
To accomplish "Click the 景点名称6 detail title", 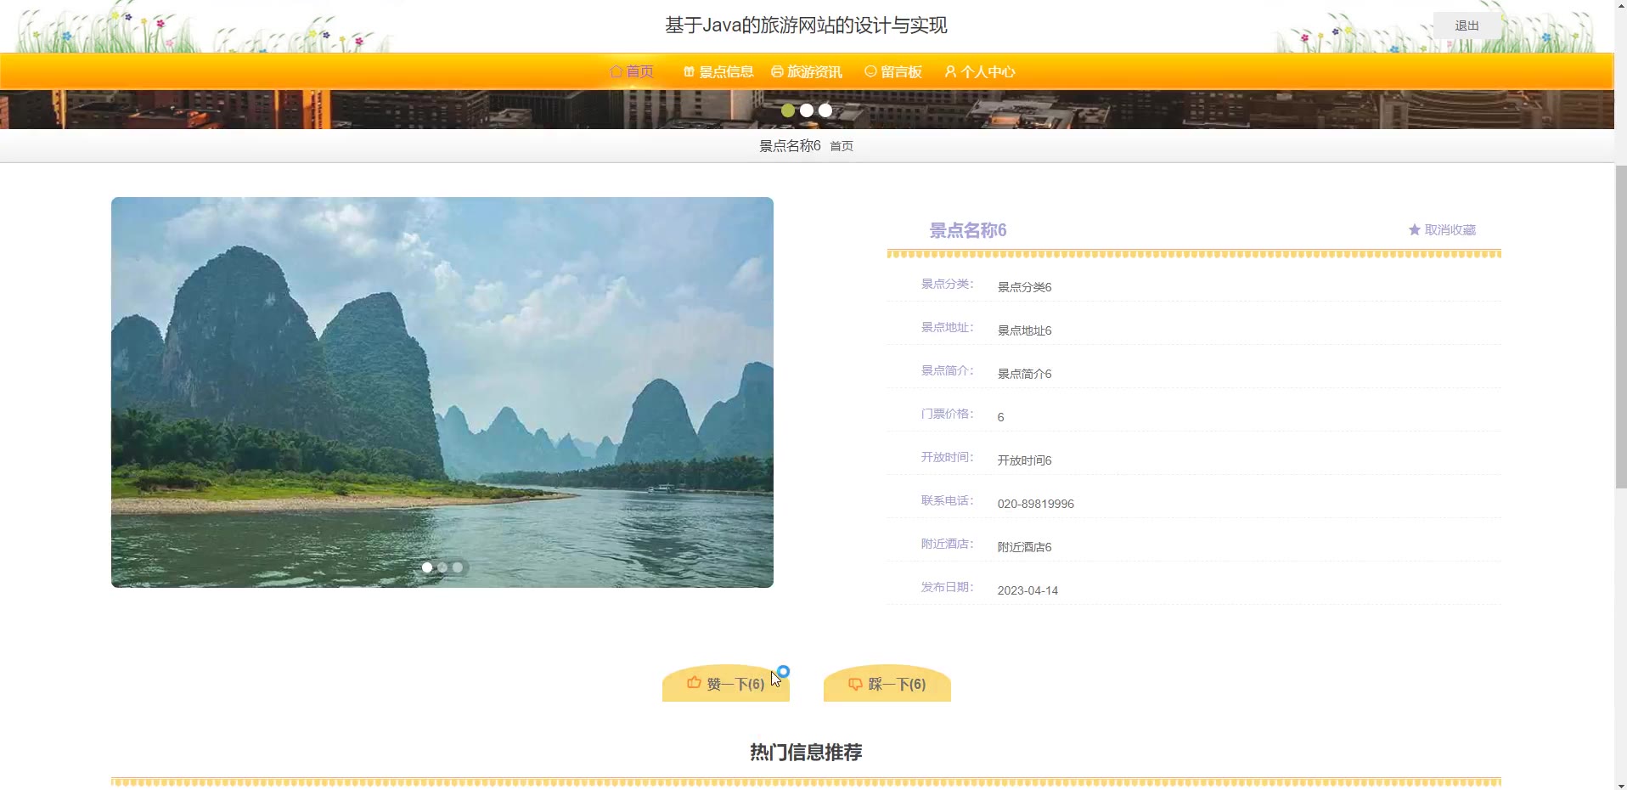I will [968, 230].
